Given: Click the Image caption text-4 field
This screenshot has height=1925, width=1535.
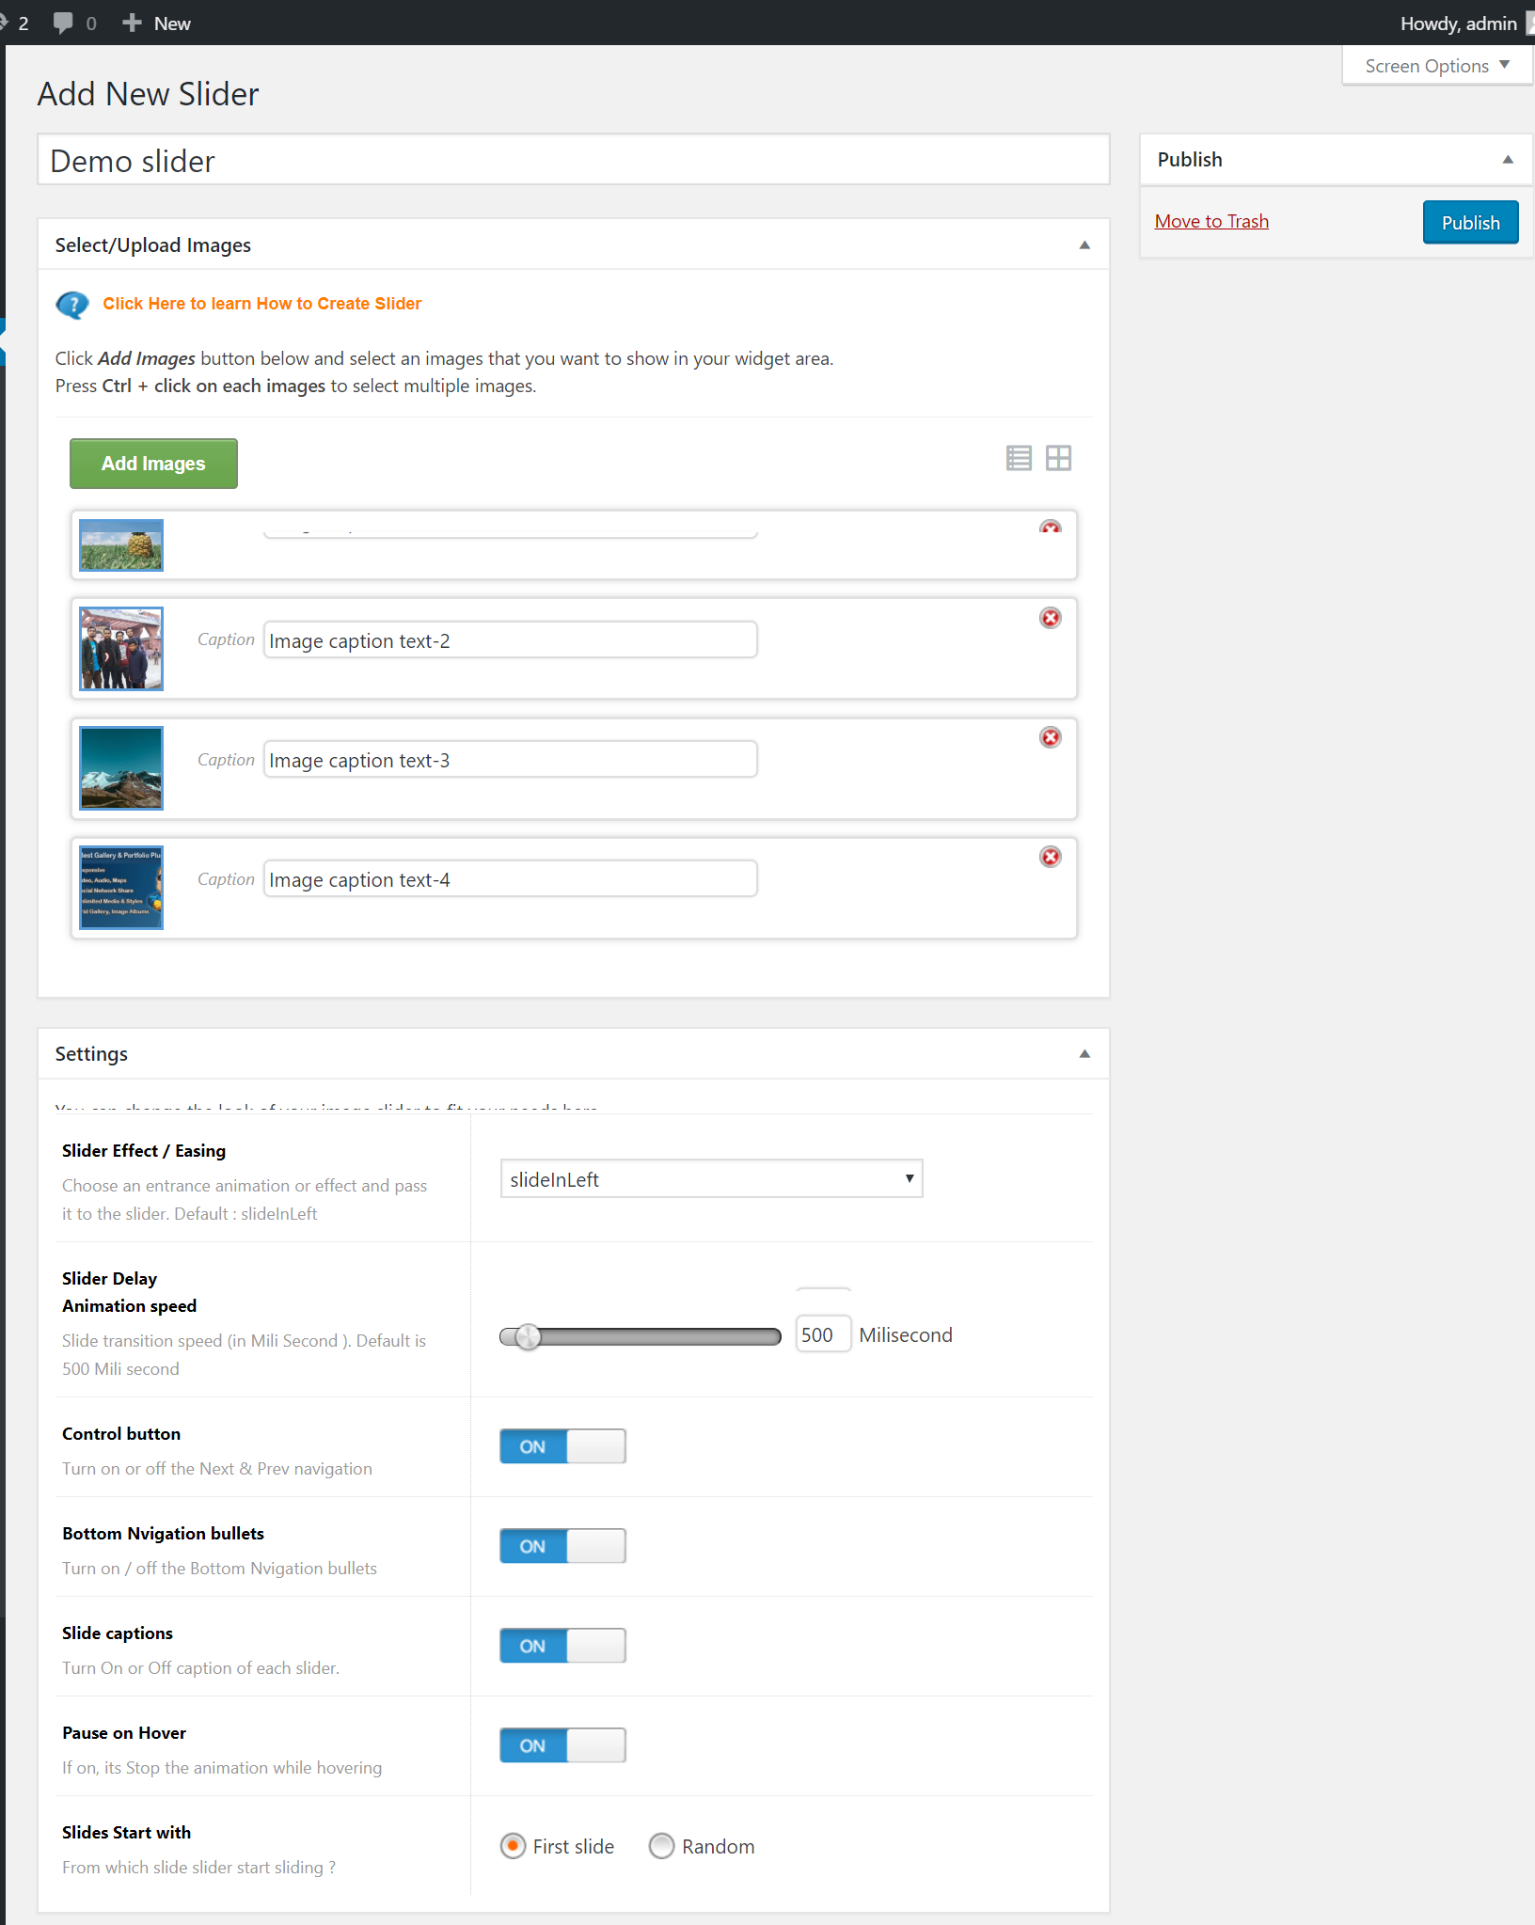Looking at the screenshot, I should click(510, 879).
